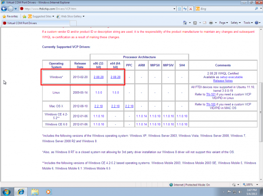
Task: Click the Windows x86 2.08.28 driver link
Action: pyautogui.click(x=99, y=77)
